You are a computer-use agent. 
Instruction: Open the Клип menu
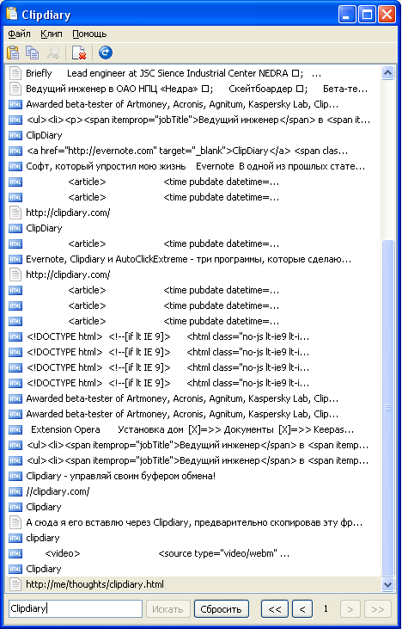(52, 34)
